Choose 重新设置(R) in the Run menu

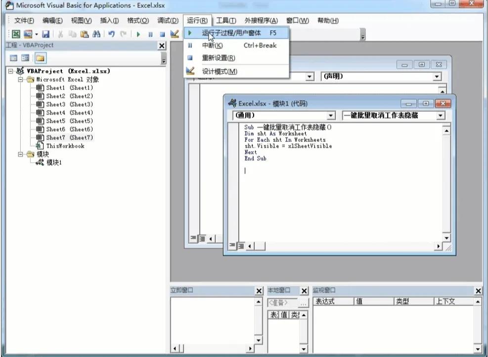pos(236,58)
